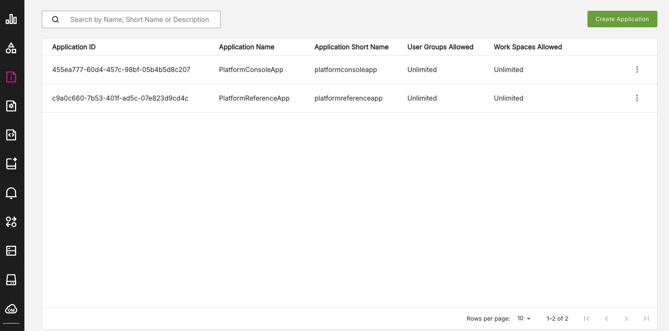
Task: Open the workflow arrows and circles icon
Action: click(x=11, y=222)
